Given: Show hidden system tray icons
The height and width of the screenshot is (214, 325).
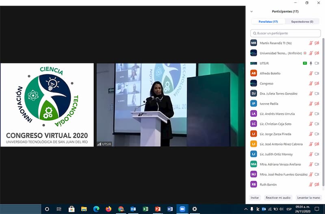Looking at the screenshot, I should (246, 209).
